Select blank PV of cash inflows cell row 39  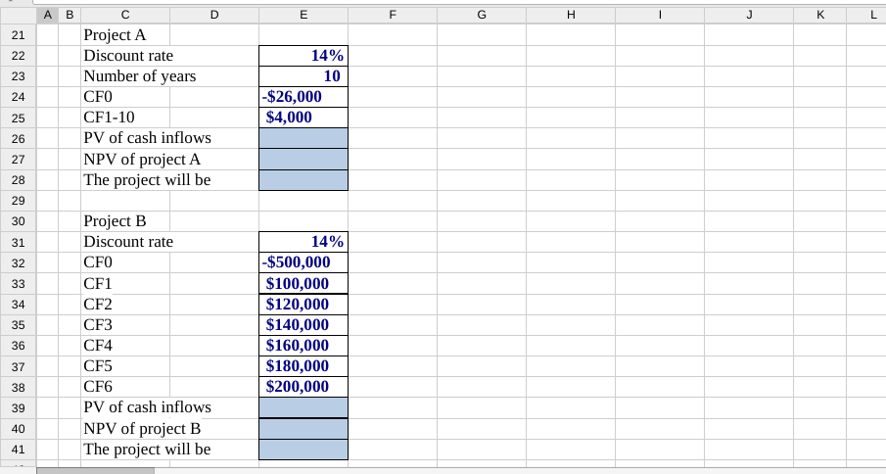(x=303, y=408)
